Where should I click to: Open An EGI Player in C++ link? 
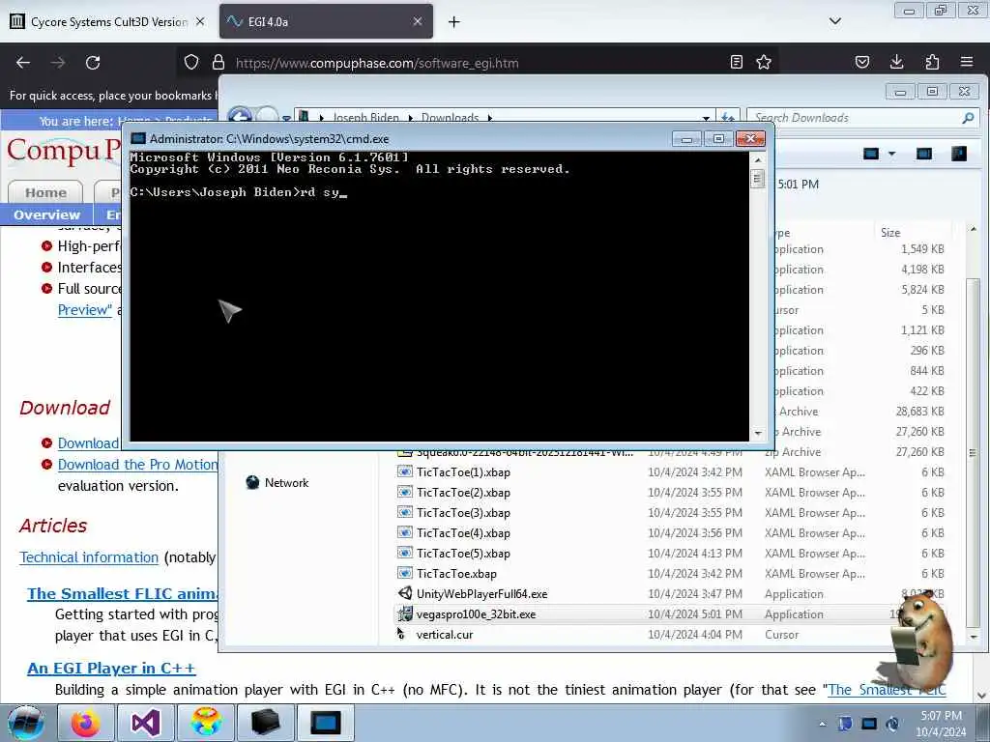[111, 669]
